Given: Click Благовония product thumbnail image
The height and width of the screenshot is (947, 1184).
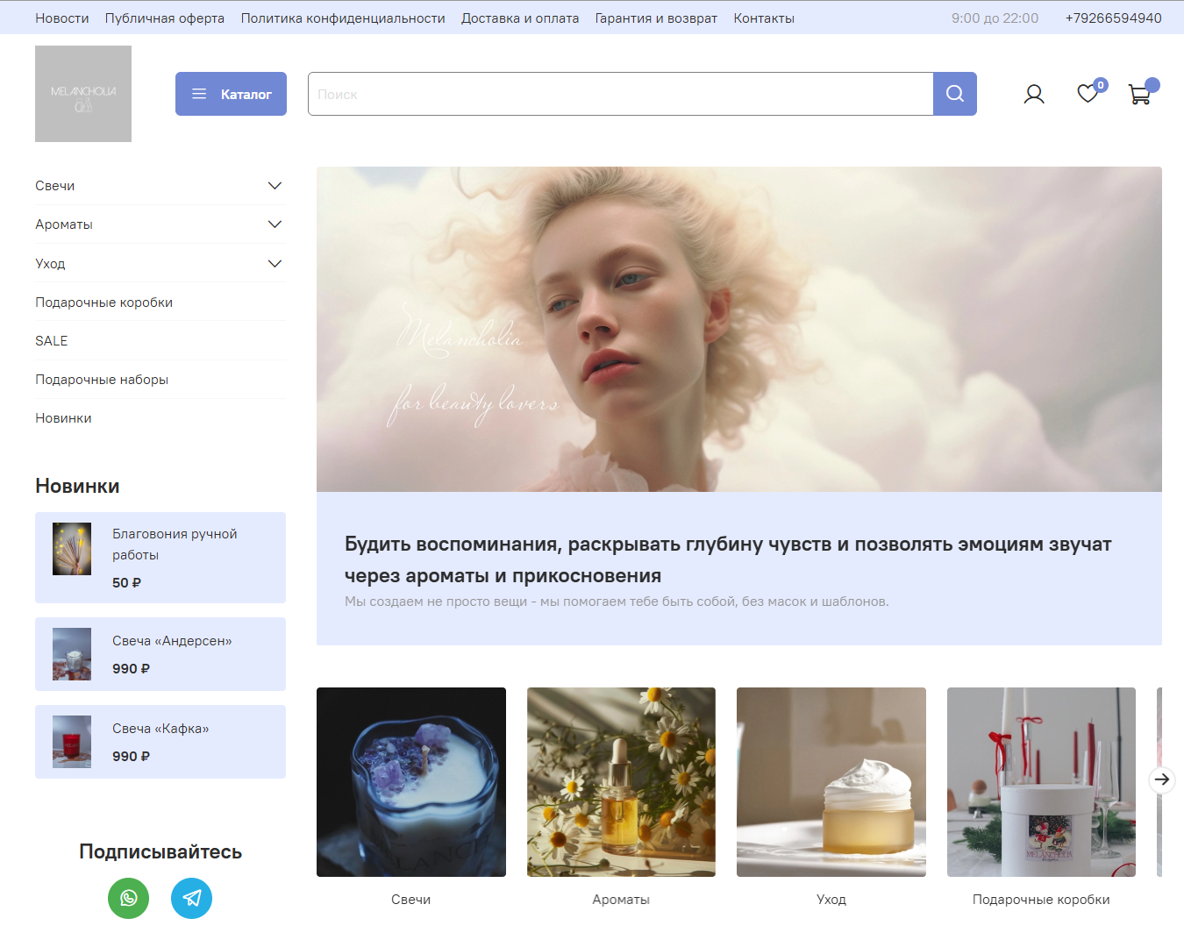Looking at the screenshot, I should click(72, 549).
